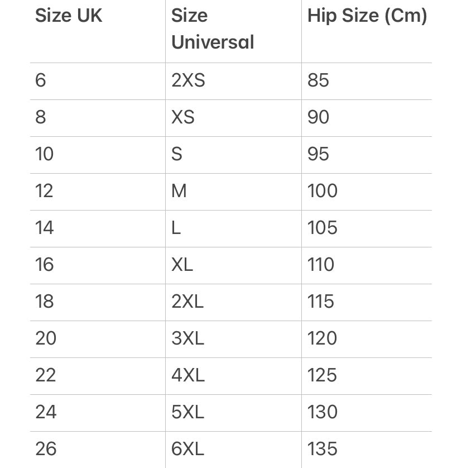Click UK size 12 cell
Viewport: 462px width, 468px height.
coord(44,191)
